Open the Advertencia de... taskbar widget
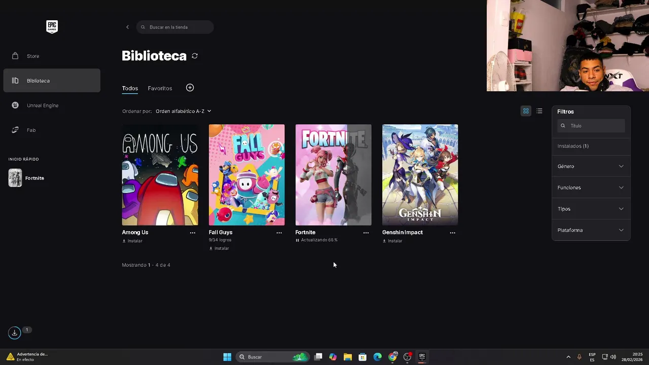 click(27, 357)
